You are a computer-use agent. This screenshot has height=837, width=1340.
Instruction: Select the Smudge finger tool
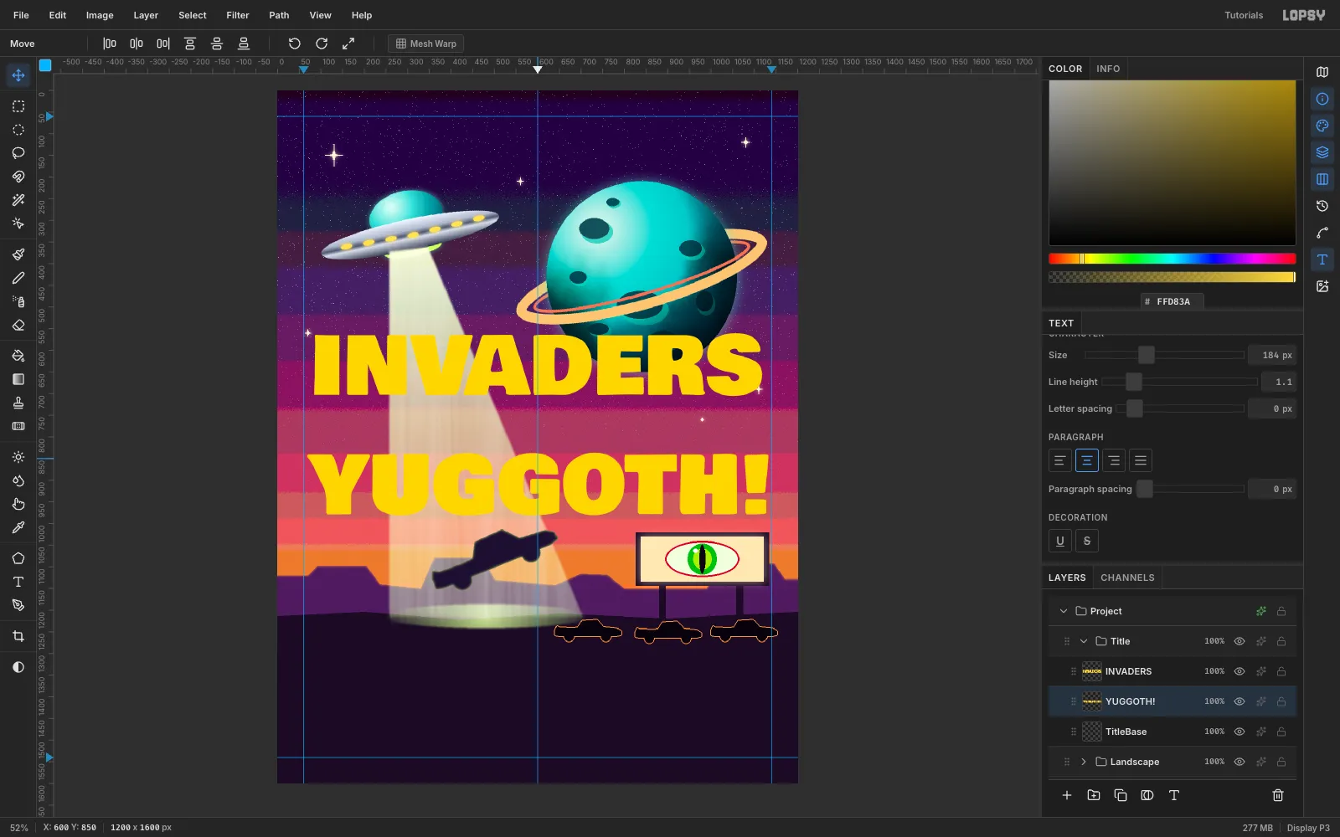pos(18,504)
